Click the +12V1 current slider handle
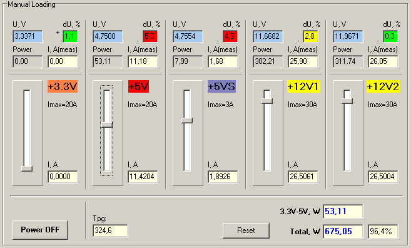The image size is (411, 248). point(267,101)
